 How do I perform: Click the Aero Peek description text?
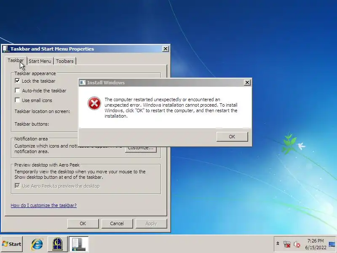click(80, 174)
